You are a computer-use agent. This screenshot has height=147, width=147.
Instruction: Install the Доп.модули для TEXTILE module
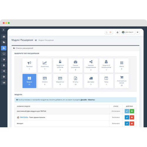pyautogui.click(x=132, y=111)
